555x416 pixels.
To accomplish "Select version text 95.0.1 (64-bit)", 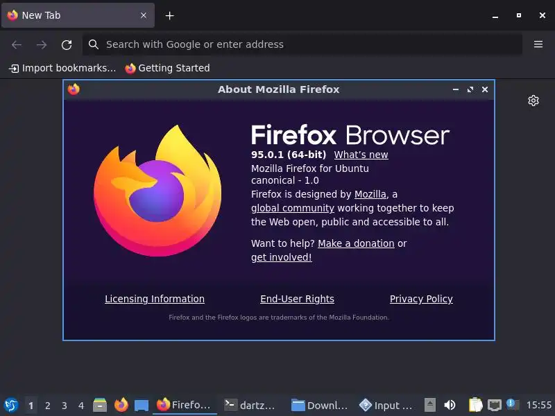I will point(289,155).
